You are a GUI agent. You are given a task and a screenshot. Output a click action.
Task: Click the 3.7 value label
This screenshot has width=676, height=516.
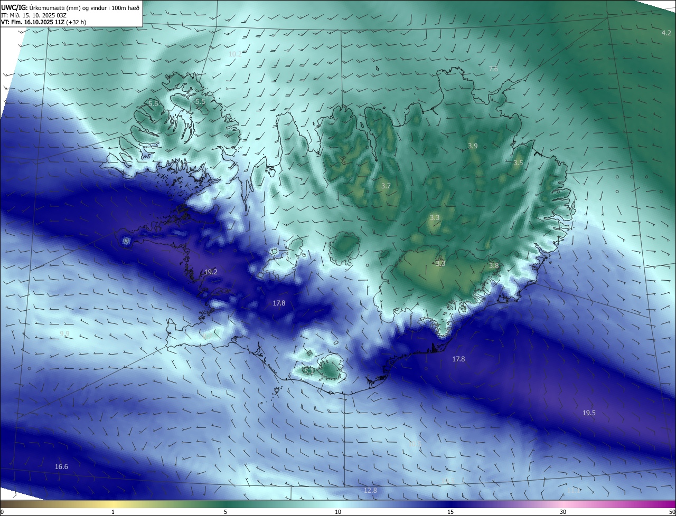pos(386,186)
